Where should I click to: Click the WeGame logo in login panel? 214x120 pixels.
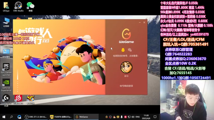click(x=126, y=36)
